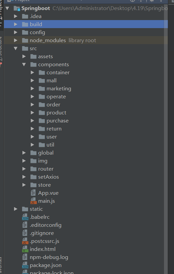Click the index.html HTML file icon
This screenshot has width=174, height=274.
pos(25,249)
